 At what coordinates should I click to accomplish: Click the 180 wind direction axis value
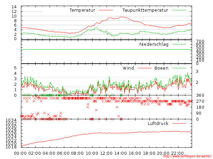click(x=200, y=107)
